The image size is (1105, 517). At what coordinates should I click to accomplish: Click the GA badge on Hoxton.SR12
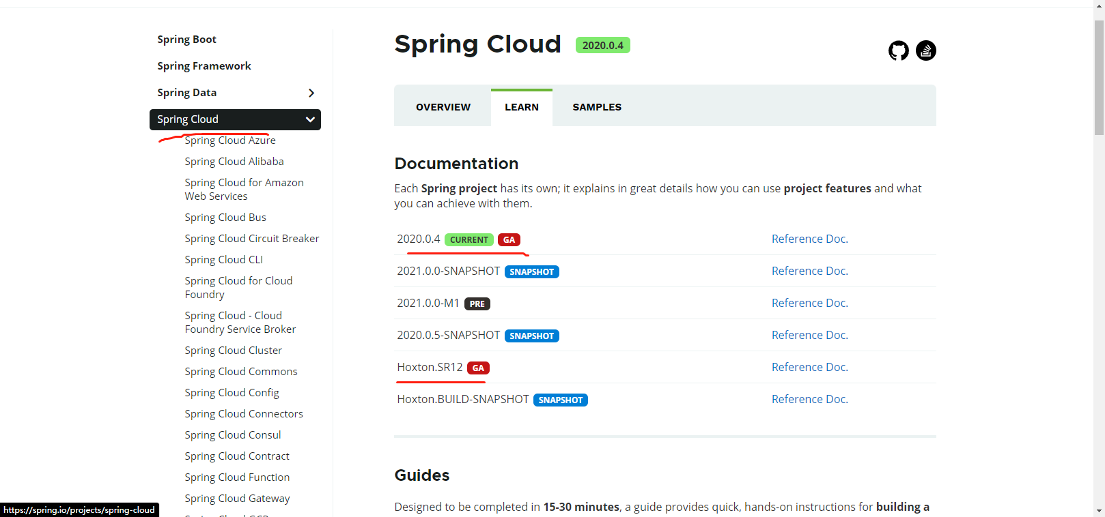click(478, 368)
